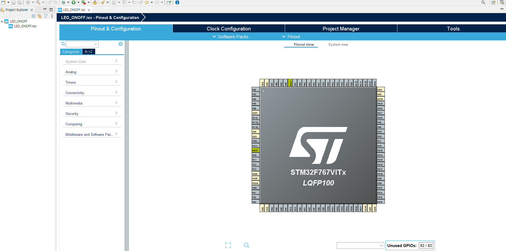This screenshot has width=506, height=251.
Task: Expand the Connectivity category
Action: click(x=92, y=92)
